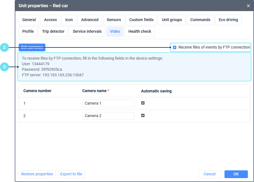Select FTP server address 193.193.165.236:15047
Viewport: 254px width, 182px height.
pos(63,75)
